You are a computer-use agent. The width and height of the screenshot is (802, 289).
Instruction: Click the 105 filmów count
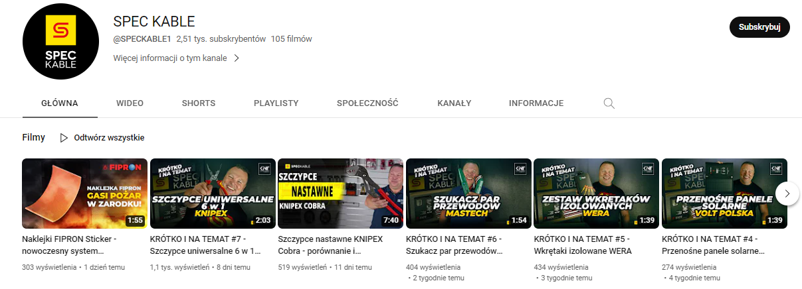pos(292,39)
